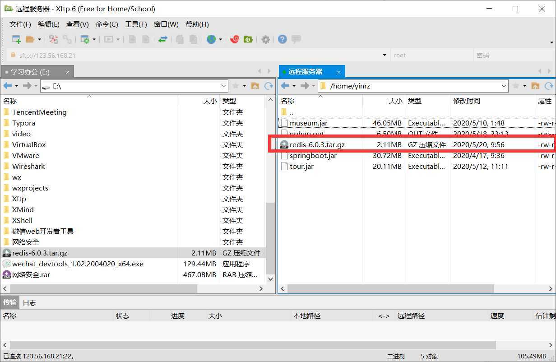Select the VirtualBox folder
556x362 pixels.
[x=29, y=144]
